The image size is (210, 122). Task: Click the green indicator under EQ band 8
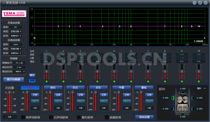point(165,81)
